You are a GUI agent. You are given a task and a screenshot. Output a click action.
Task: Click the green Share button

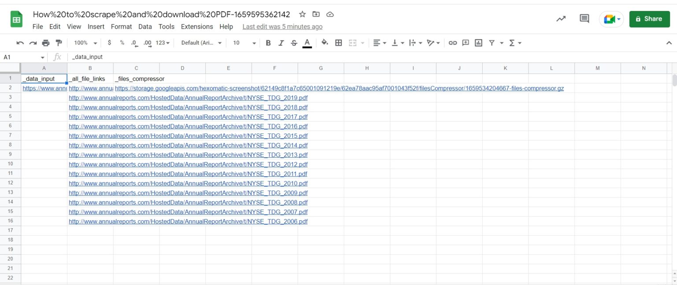coord(649,19)
